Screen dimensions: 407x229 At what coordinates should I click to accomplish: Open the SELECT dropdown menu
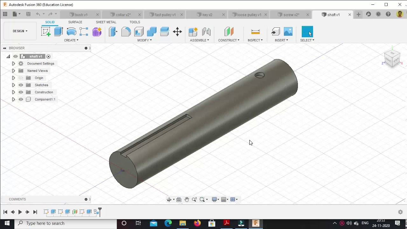point(307,40)
